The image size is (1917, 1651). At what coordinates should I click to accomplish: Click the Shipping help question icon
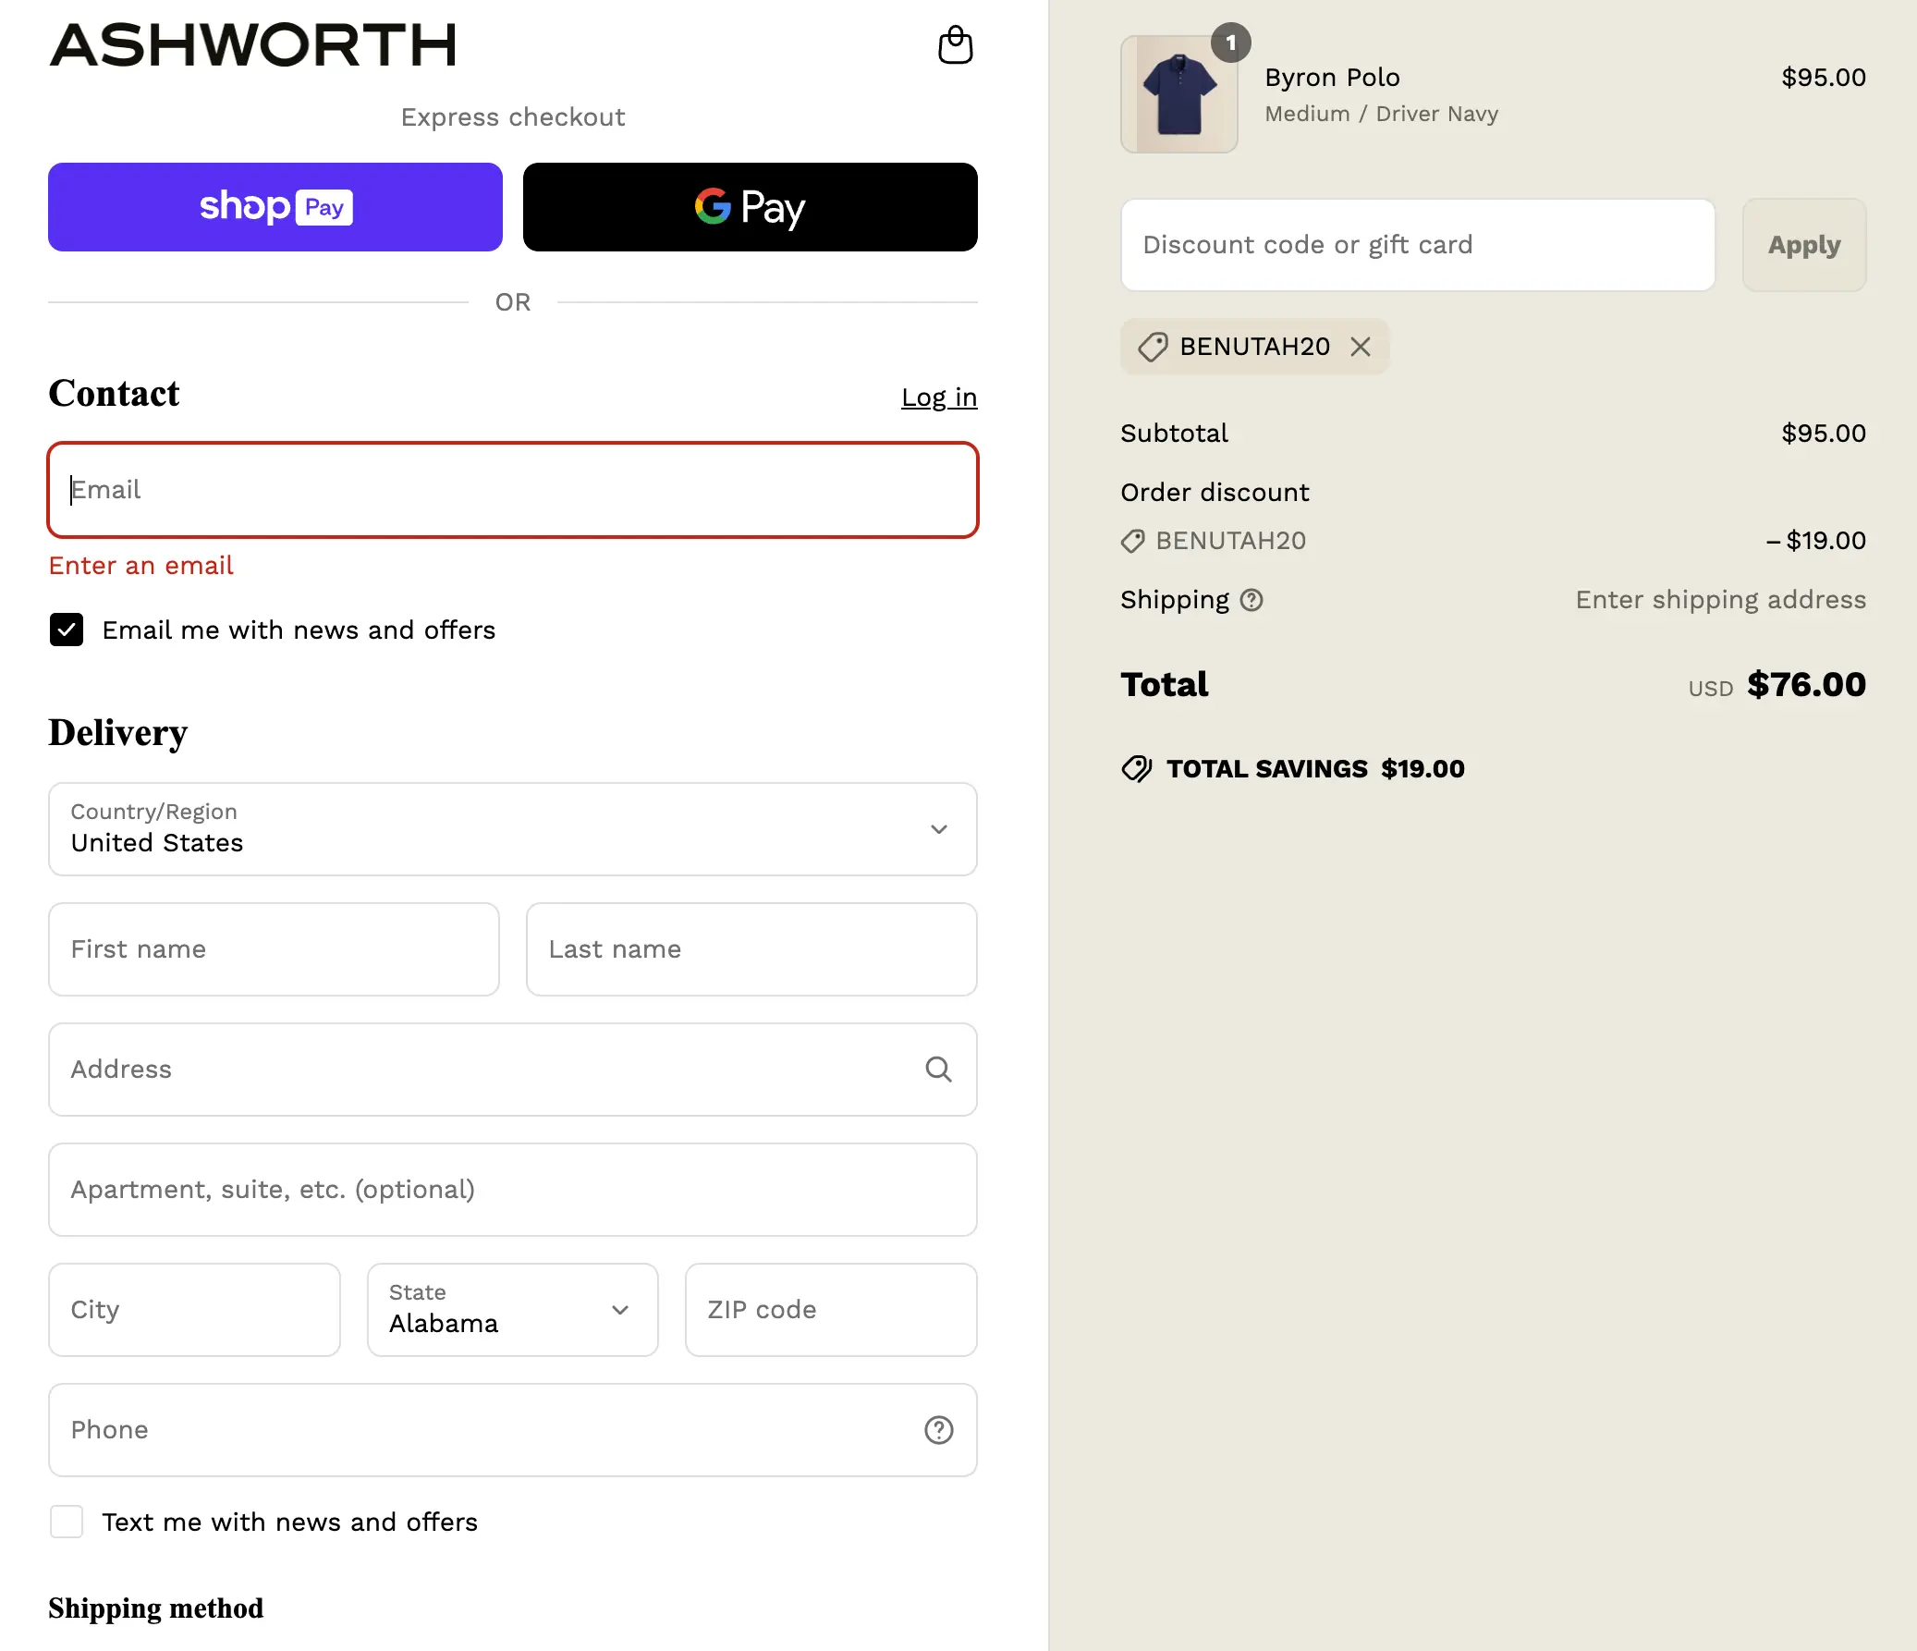point(1251,600)
